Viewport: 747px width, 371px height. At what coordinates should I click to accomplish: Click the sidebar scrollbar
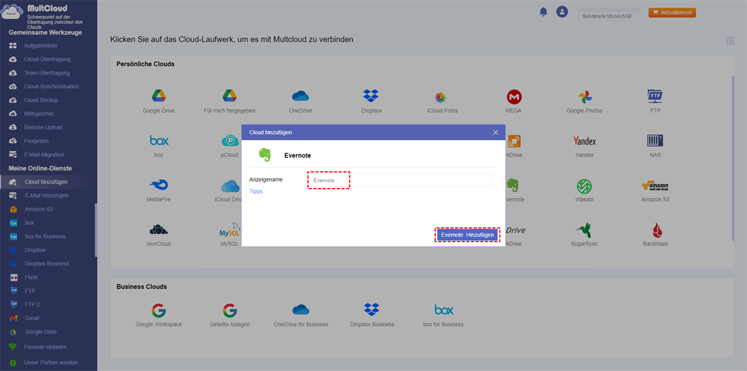pos(96,230)
